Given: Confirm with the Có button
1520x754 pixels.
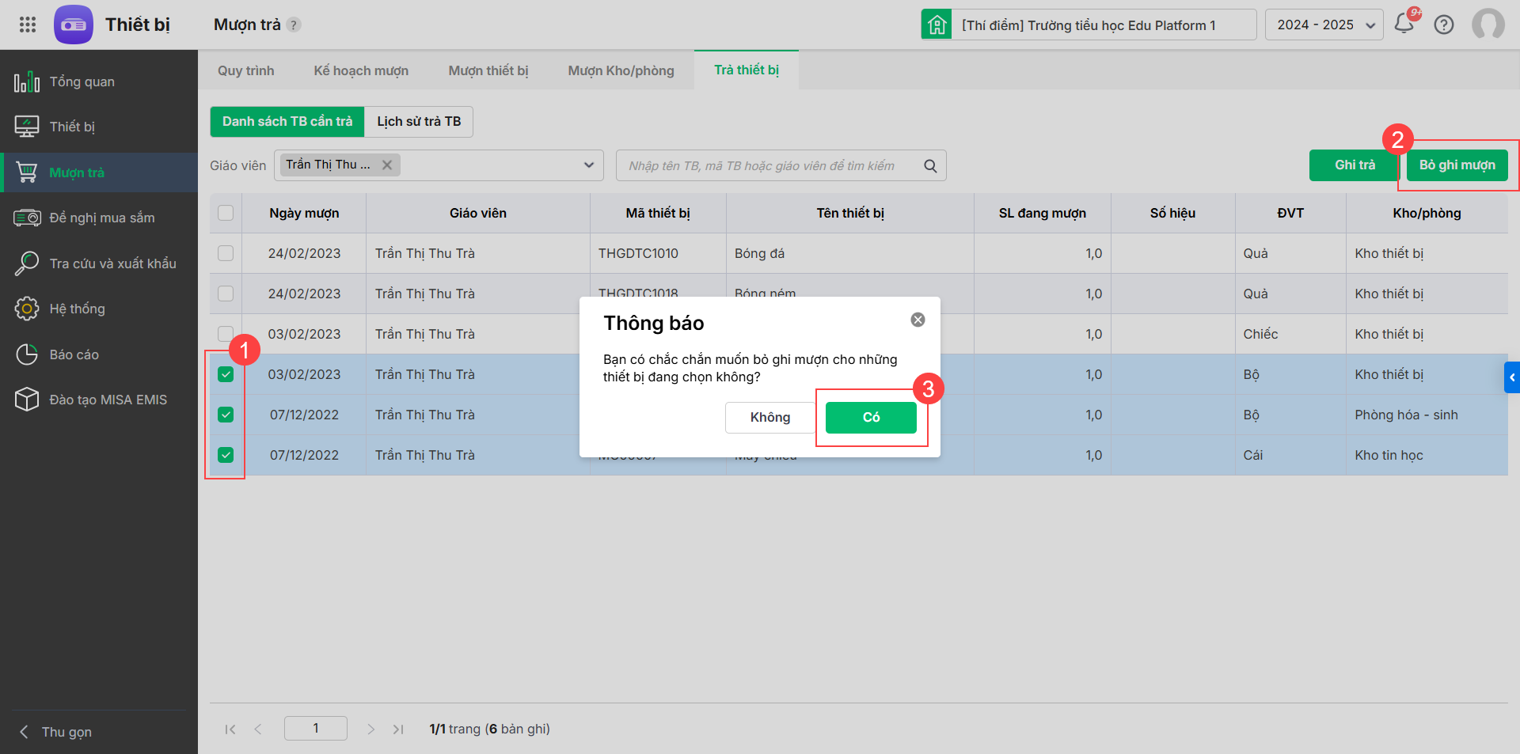Looking at the screenshot, I should pos(871,418).
